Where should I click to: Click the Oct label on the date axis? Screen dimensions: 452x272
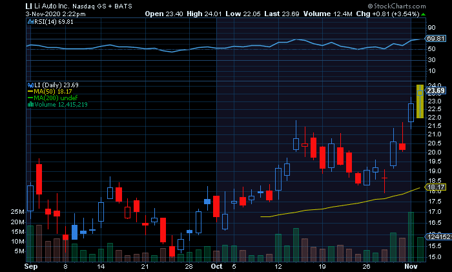(x=216, y=266)
